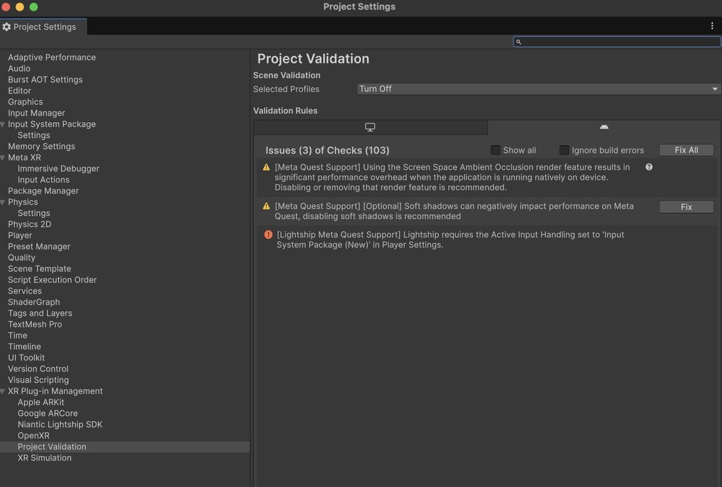Open OpenXR settings

34,436
